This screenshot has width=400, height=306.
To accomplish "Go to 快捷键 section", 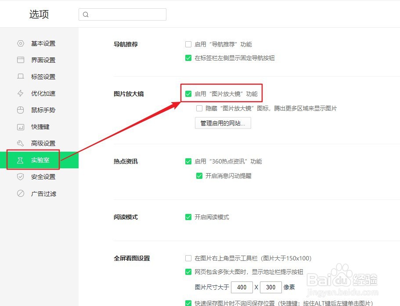I will click(x=40, y=127).
